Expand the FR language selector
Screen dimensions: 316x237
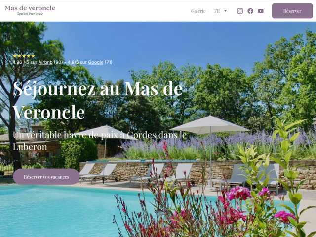(220, 11)
